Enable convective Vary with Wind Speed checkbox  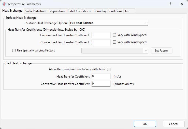tap(114, 42)
